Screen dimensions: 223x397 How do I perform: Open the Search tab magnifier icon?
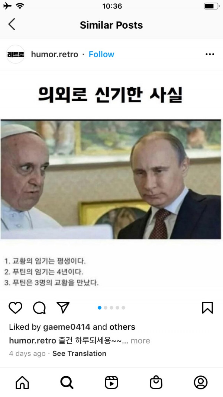point(67,382)
